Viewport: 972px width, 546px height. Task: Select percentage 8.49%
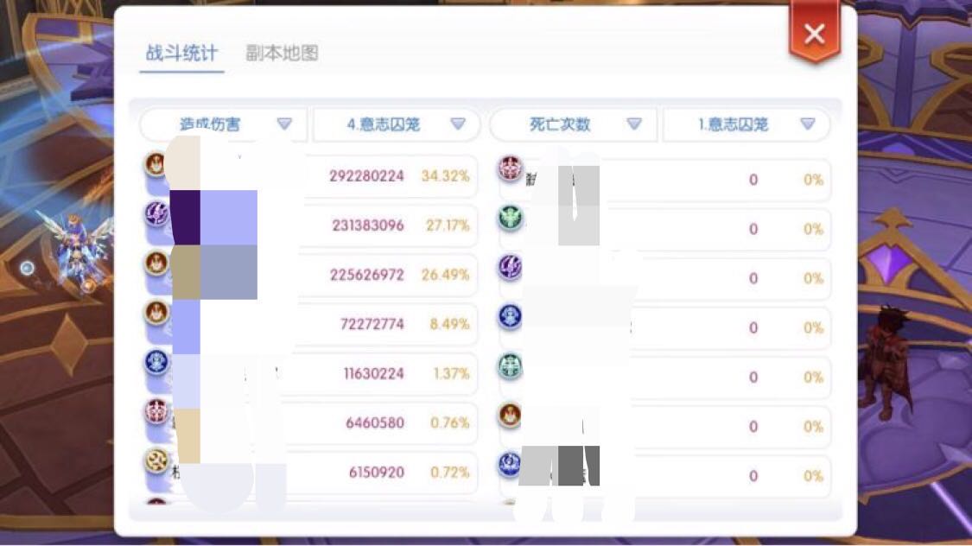tap(449, 324)
